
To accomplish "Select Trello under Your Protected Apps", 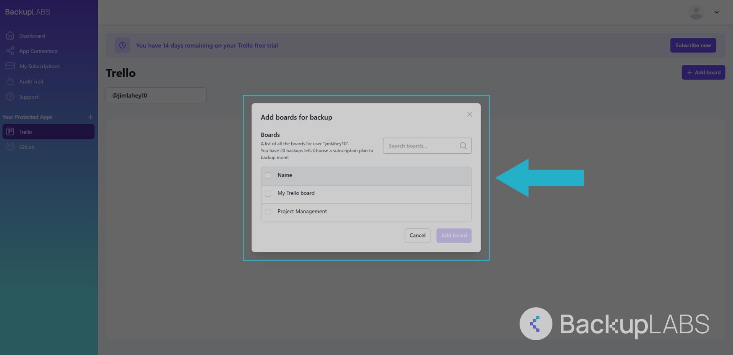I will pyautogui.click(x=48, y=132).
